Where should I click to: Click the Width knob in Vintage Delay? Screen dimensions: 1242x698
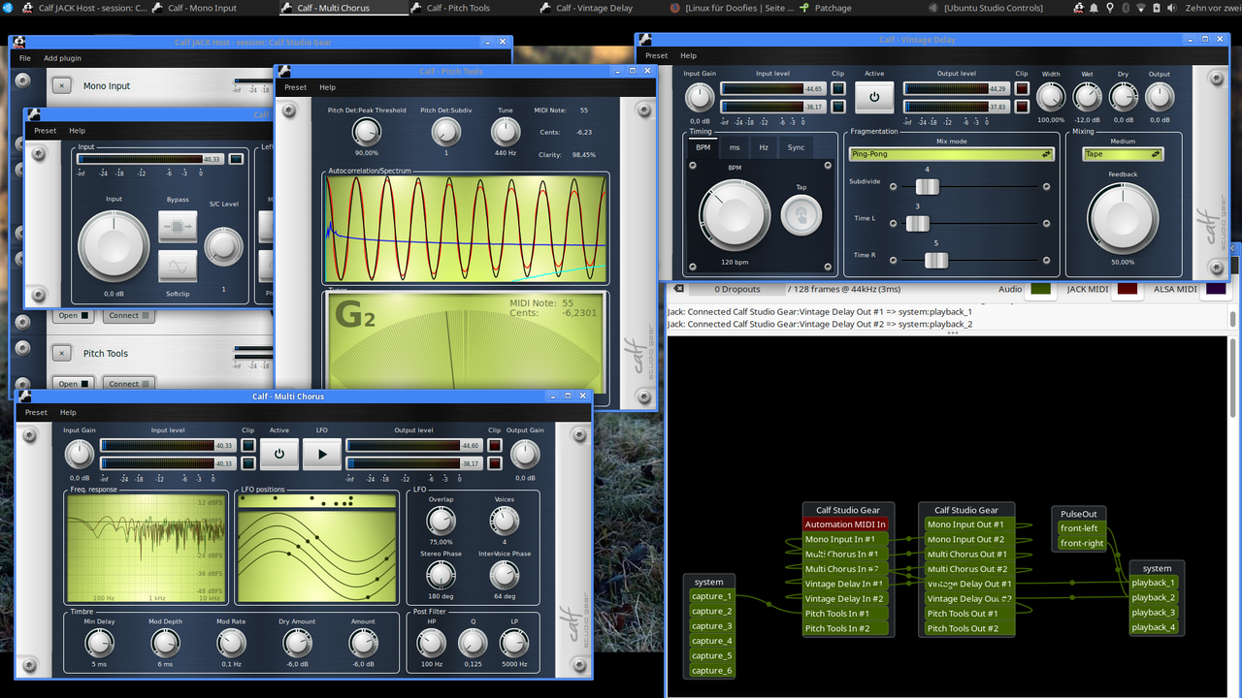click(1051, 97)
